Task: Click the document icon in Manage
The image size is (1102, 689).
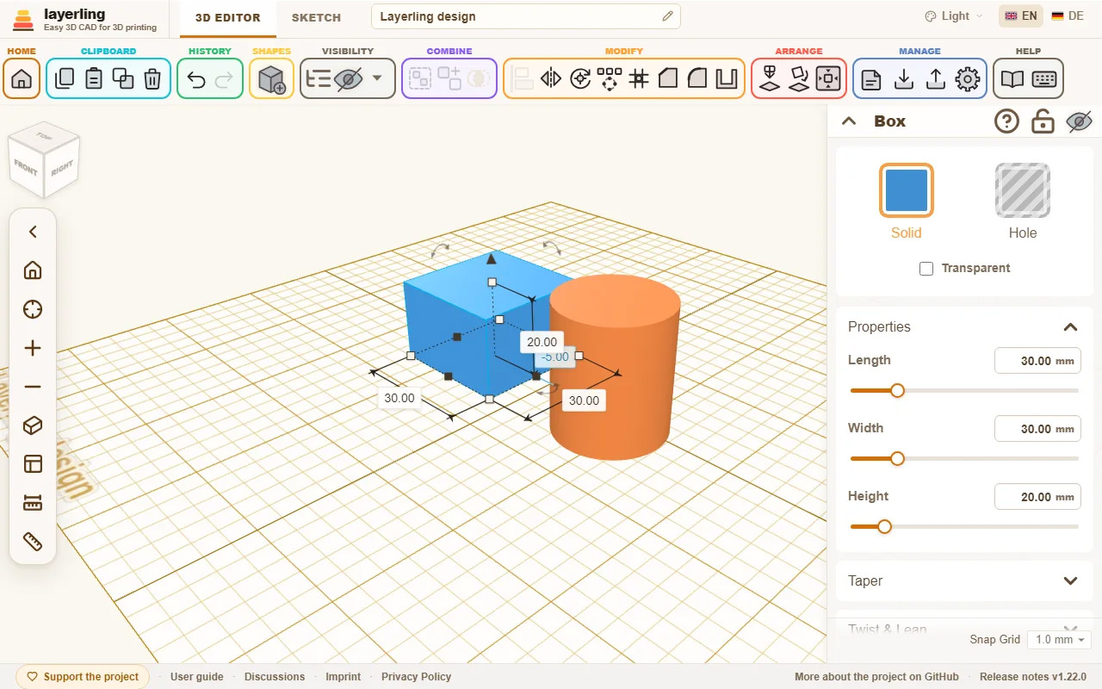Action: (871, 79)
